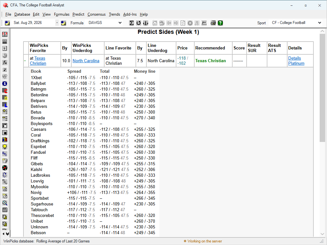Click the music note sidebar icon
The width and height of the screenshot is (327, 245).
(x=4, y=70)
